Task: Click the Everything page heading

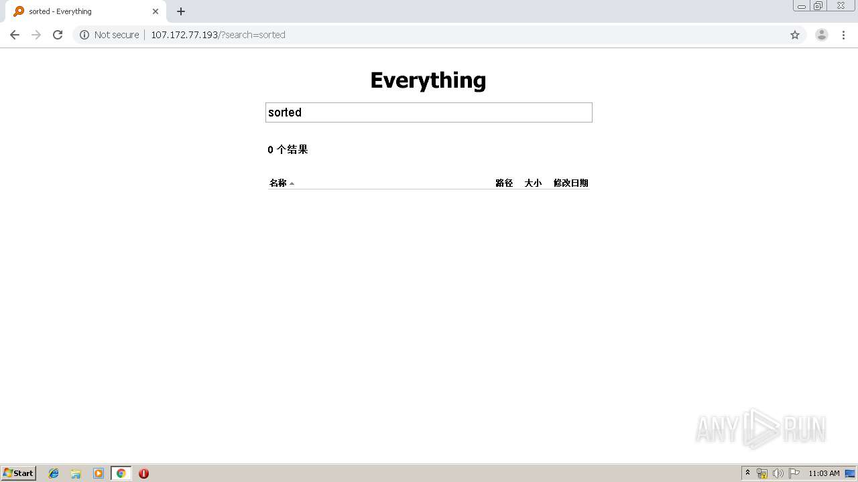Action: tap(428, 80)
